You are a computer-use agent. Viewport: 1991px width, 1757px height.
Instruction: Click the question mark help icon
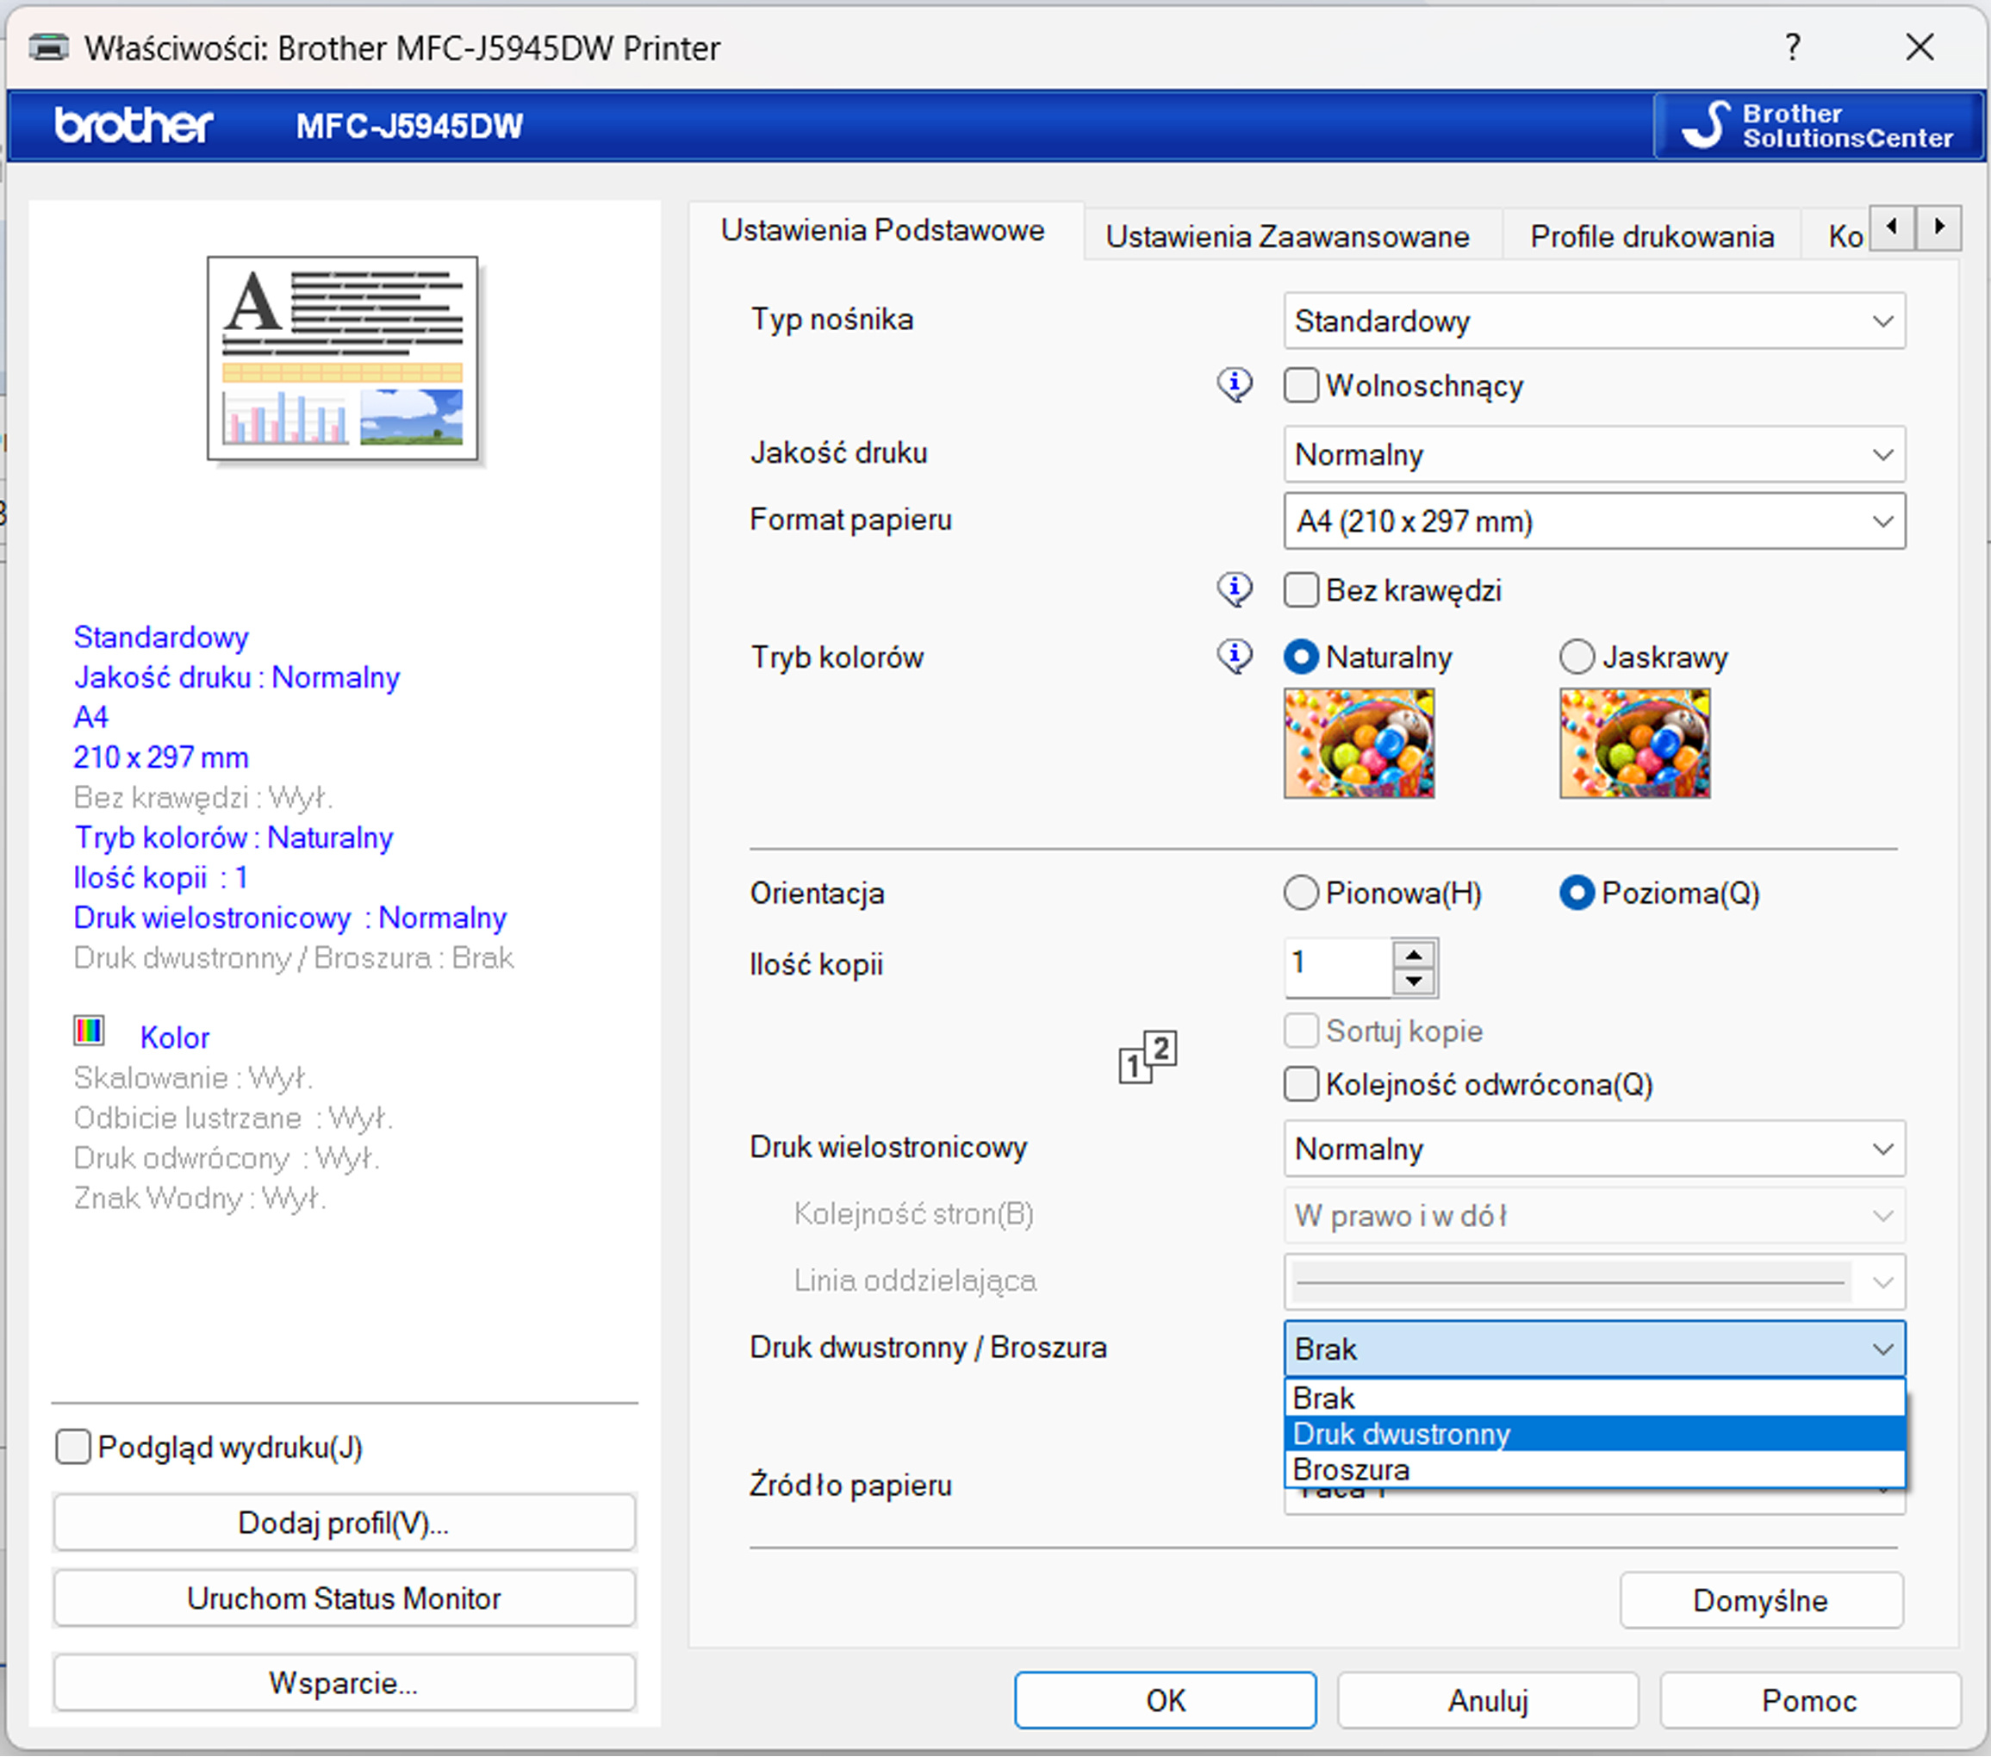1791,47
